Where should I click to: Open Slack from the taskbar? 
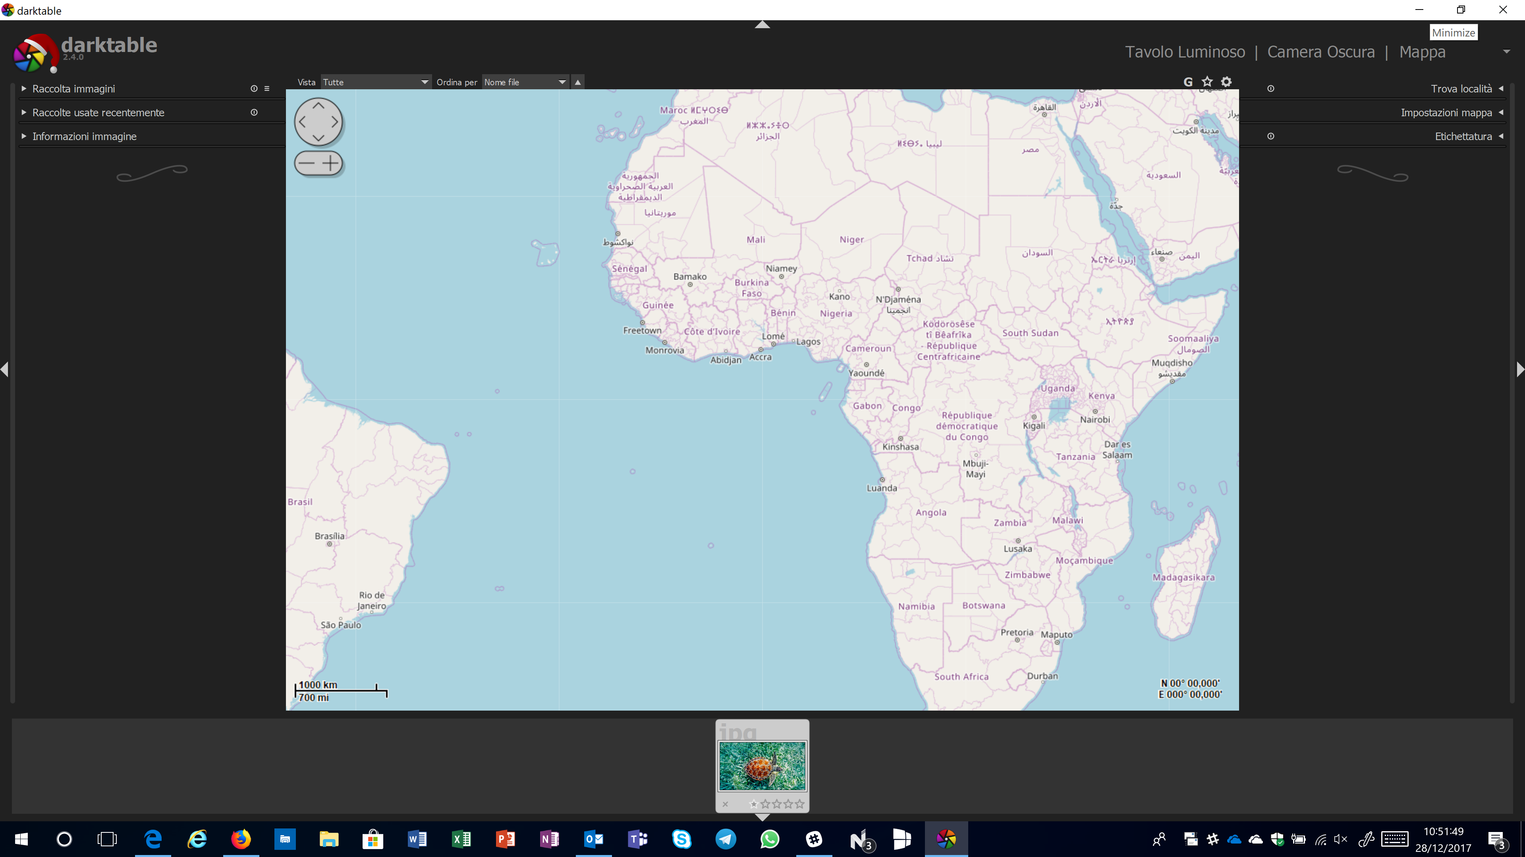[814, 839]
